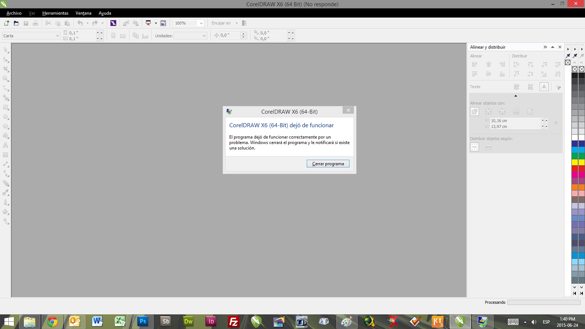This screenshot has height=329, width=585.
Task: Click the Align center horizontally icon
Action: pos(488,64)
